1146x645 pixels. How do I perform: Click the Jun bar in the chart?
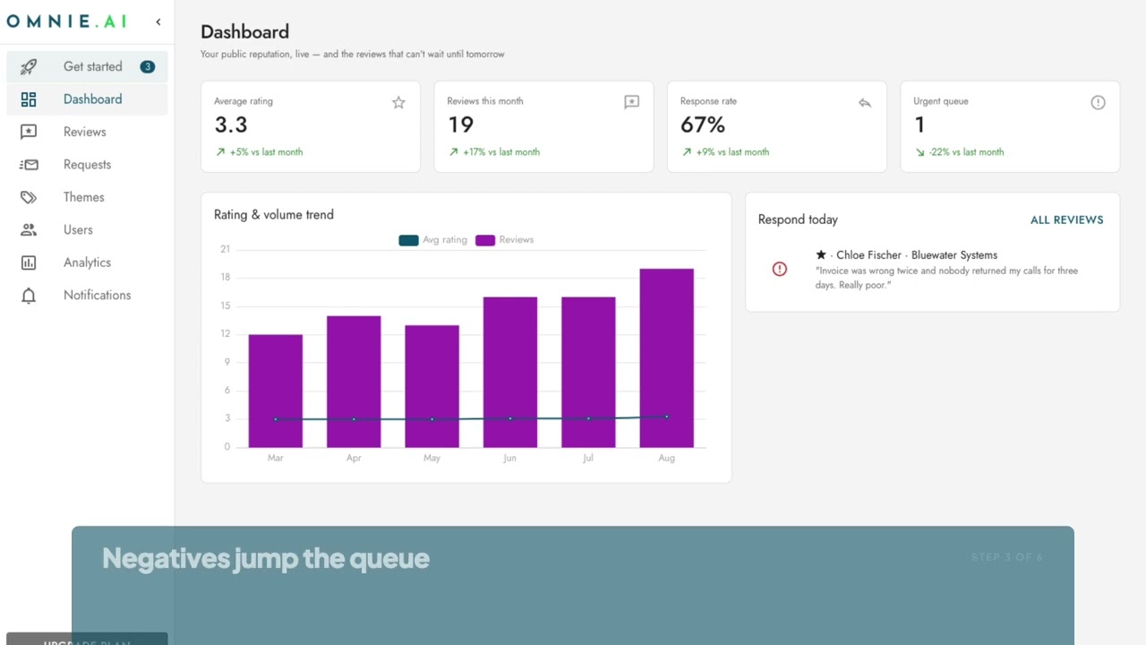coord(510,372)
